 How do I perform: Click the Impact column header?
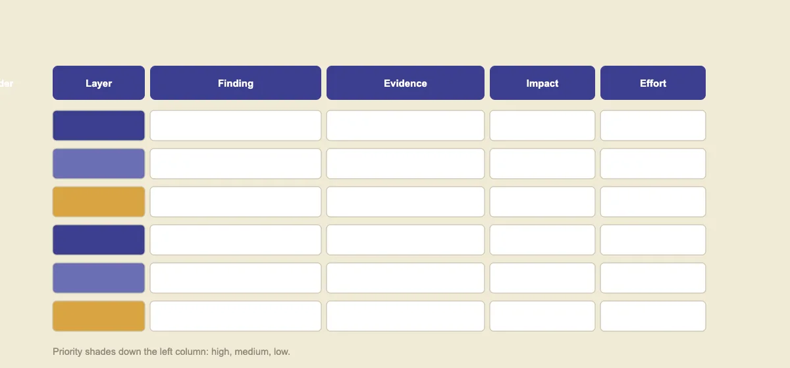[542, 83]
